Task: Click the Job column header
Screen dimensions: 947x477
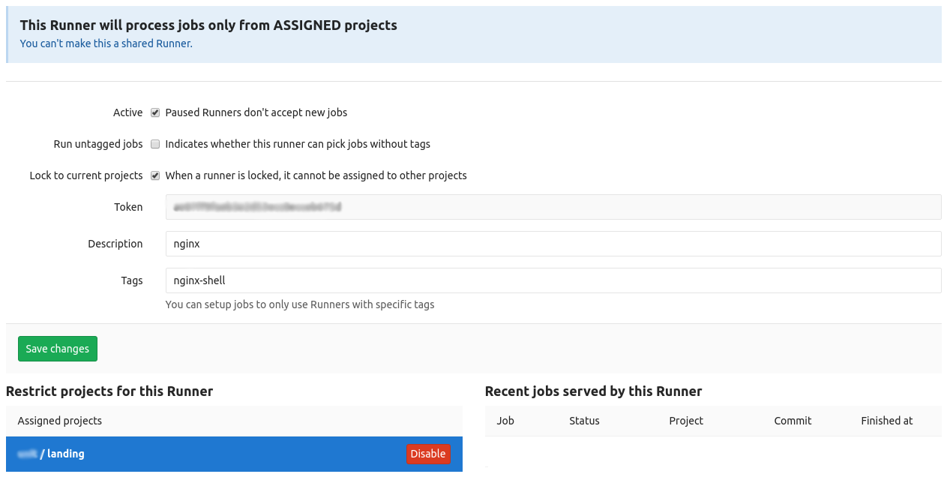Action: pos(505,421)
